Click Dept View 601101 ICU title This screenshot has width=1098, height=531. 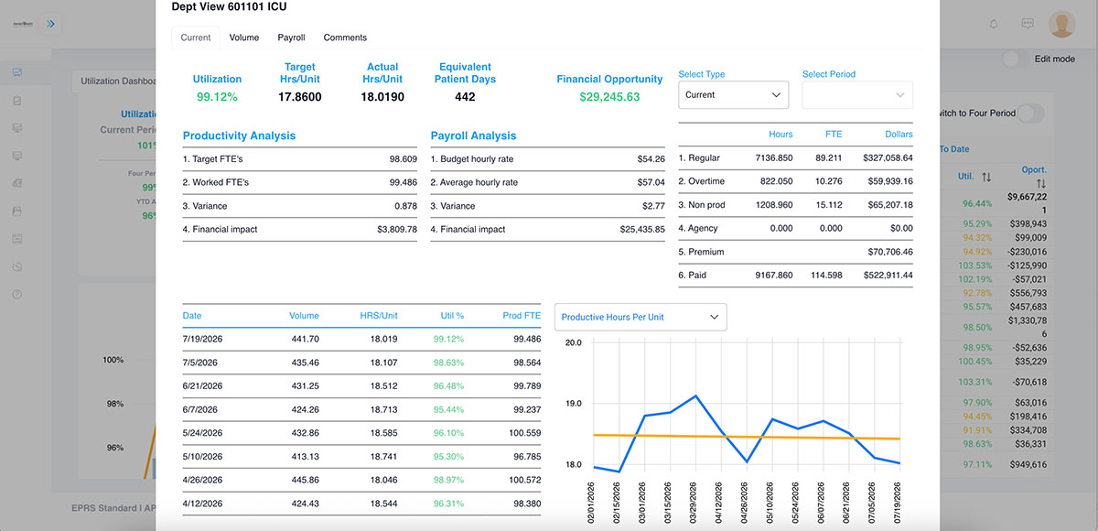click(230, 6)
